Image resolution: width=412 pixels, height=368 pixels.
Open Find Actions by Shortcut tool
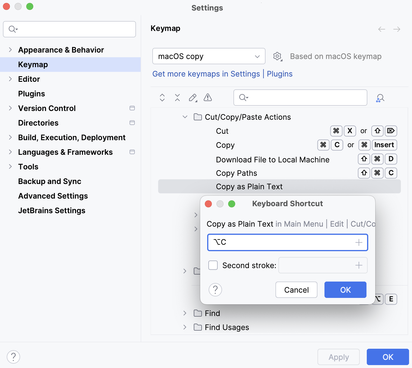coord(380,98)
